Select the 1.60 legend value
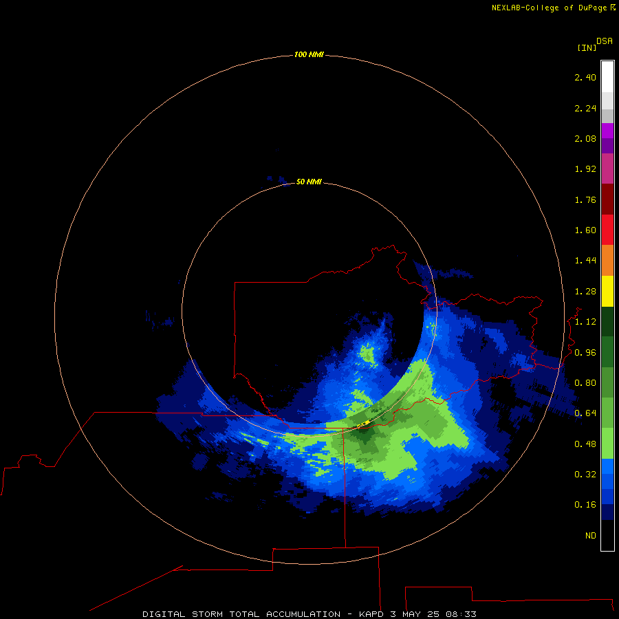This screenshot has width=619, height=619. [x=585, y=230]
